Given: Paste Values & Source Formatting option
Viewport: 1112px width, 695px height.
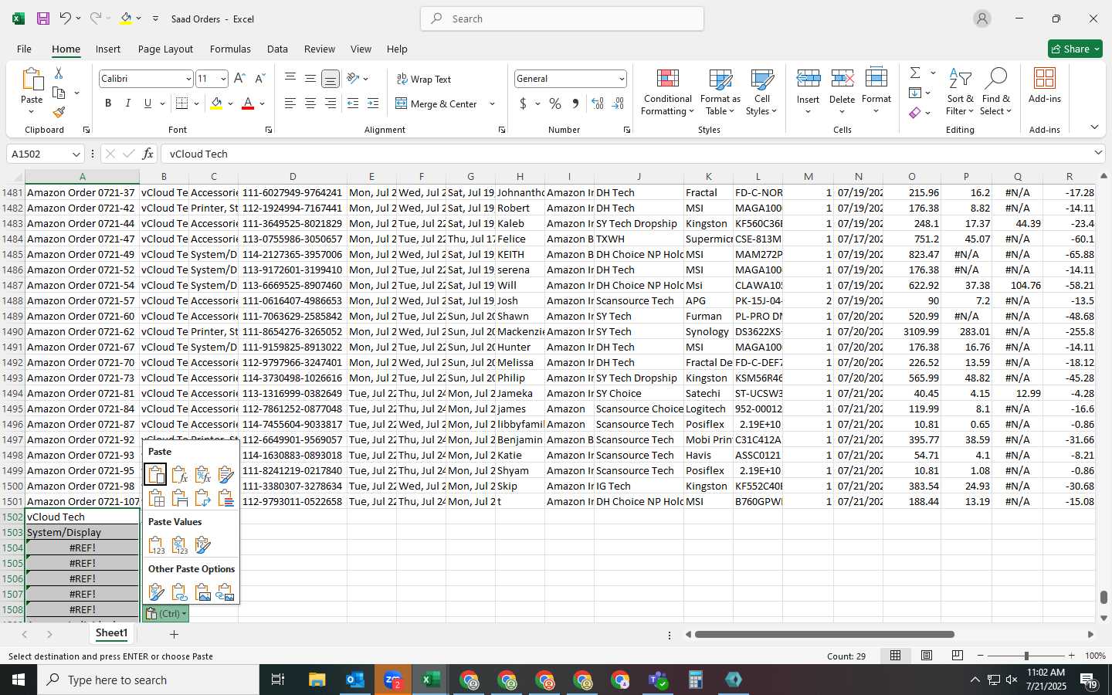Looking at the screenshot, I should 202,545.
